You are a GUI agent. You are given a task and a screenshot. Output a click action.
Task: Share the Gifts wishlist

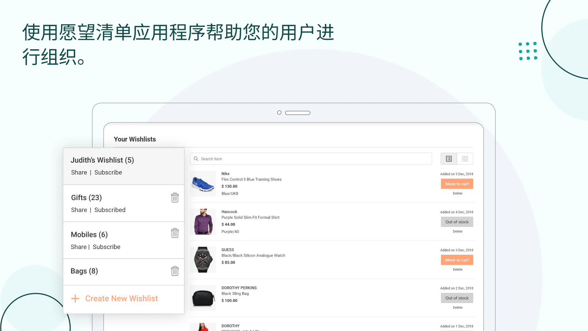point(79,210)
